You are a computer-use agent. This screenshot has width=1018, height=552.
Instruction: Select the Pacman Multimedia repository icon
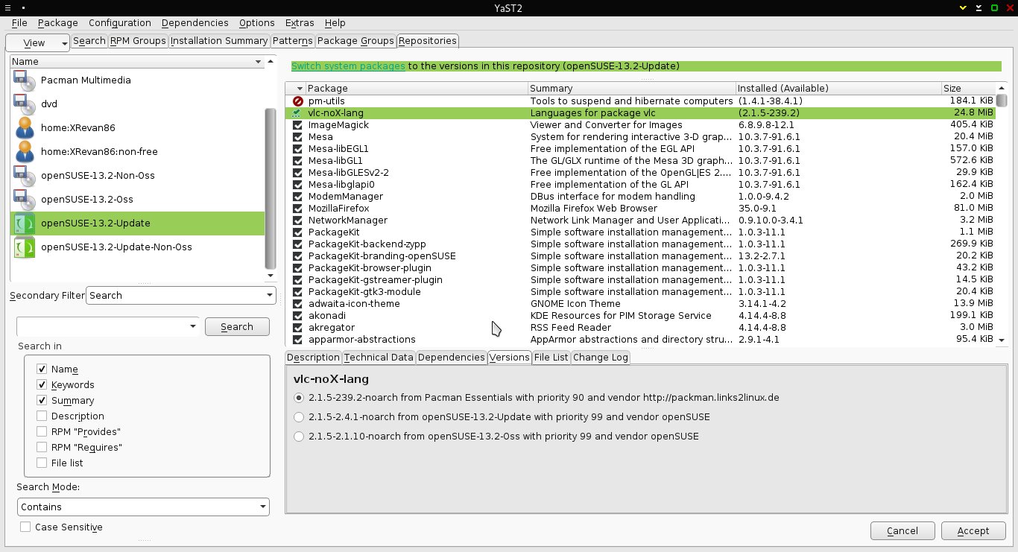click(25, 80)
